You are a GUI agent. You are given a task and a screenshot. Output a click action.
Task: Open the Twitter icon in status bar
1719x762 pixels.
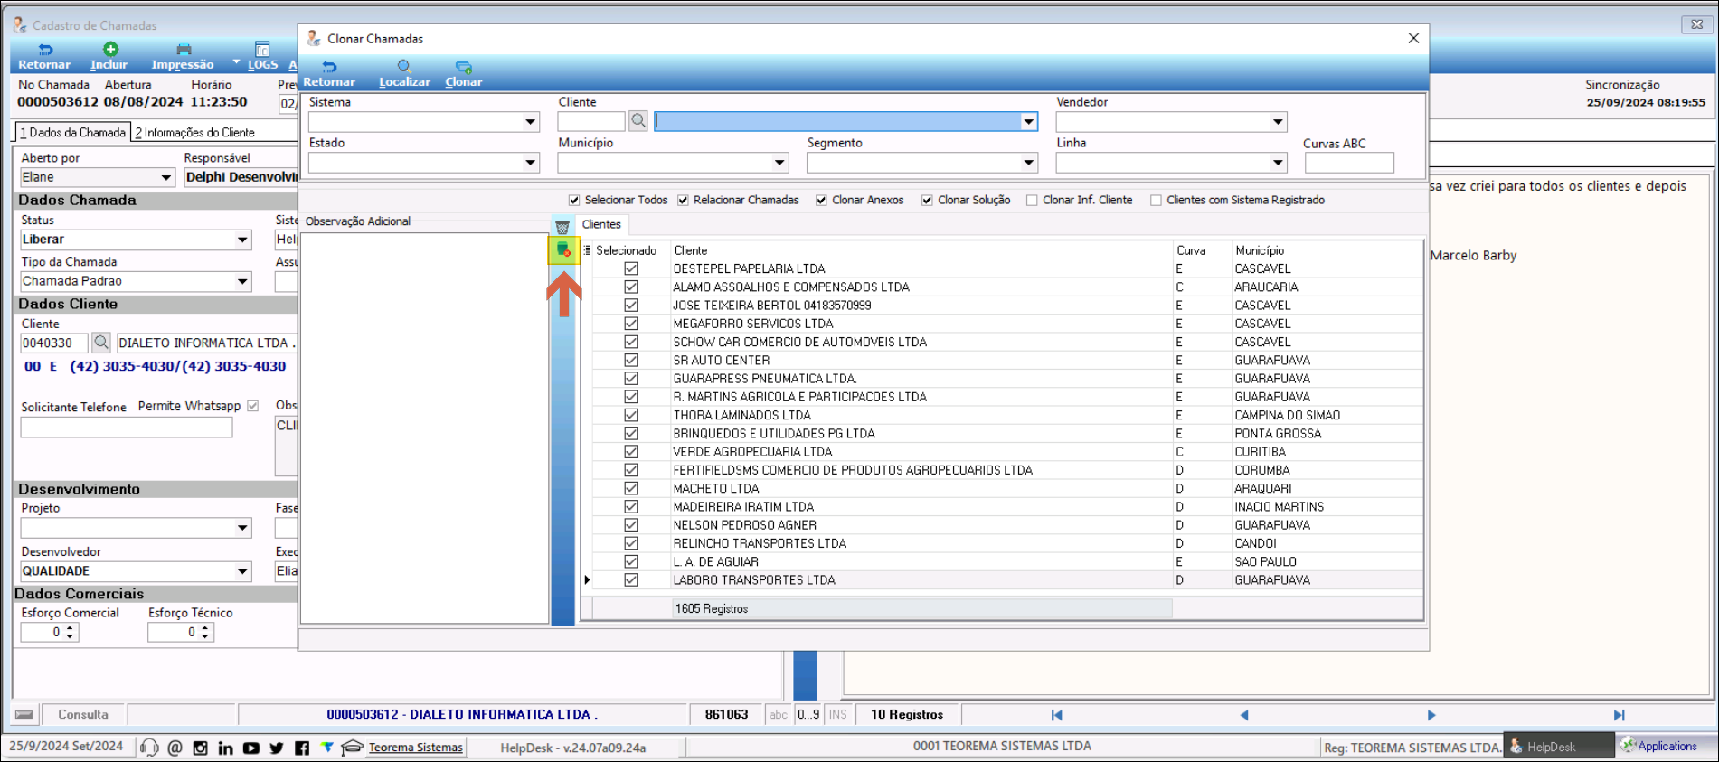276,748
